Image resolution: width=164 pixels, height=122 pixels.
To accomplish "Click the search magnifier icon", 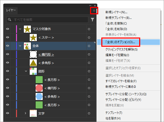I will pos(9,19).
